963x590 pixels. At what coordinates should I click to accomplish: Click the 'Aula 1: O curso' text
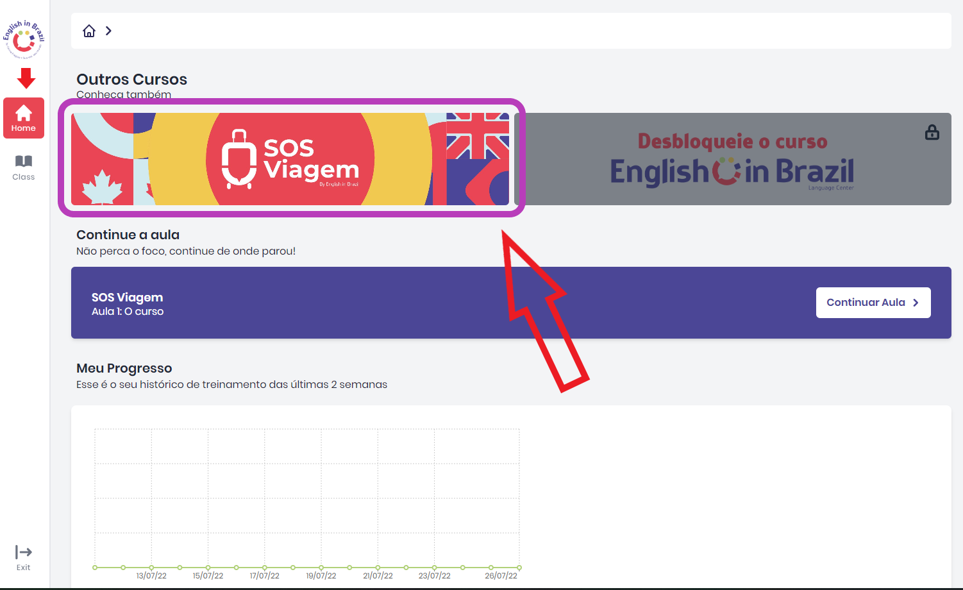point(128,312)
